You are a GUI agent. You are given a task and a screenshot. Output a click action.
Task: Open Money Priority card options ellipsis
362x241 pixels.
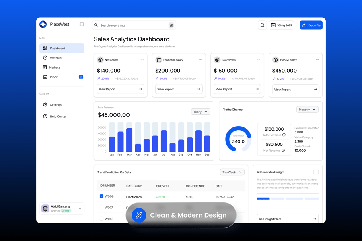pyautogui.click(x=317, y=60)
